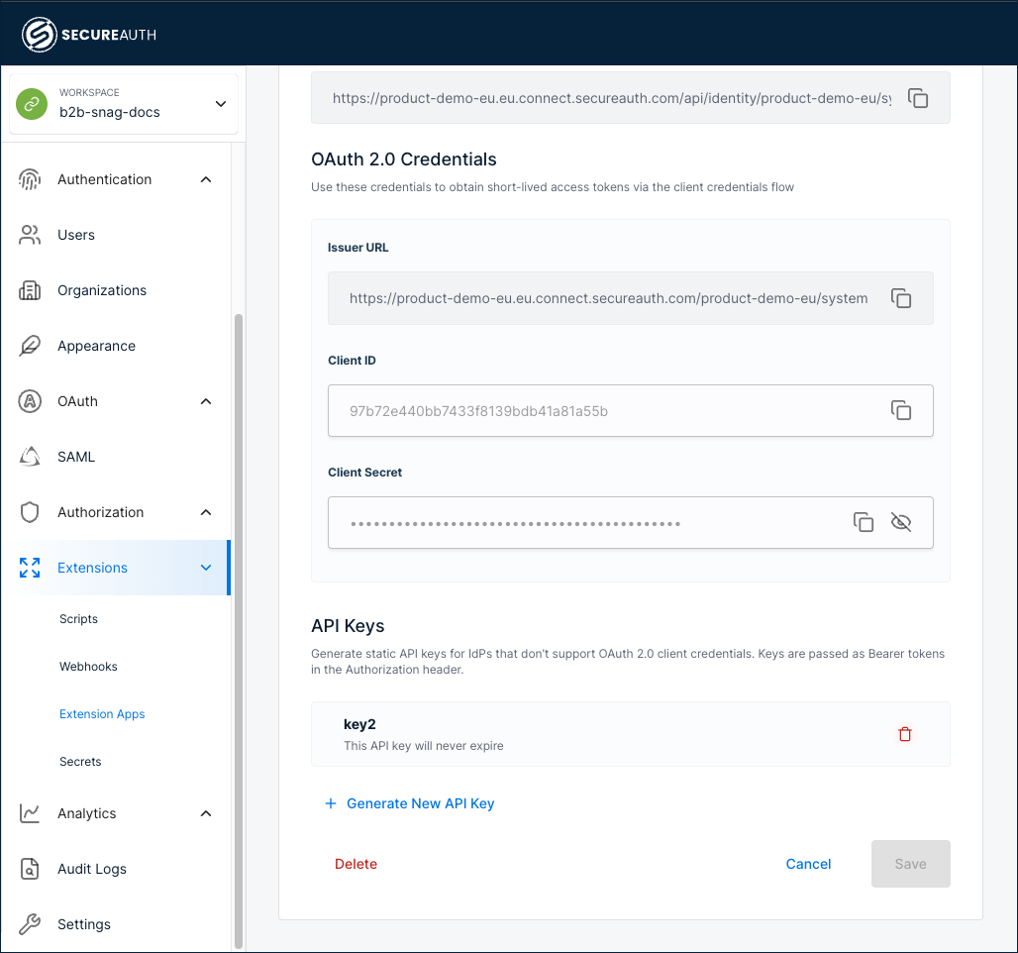1018x953 pixels.
Task: Click the API Keys heading
Action: (x=348, y=625)
